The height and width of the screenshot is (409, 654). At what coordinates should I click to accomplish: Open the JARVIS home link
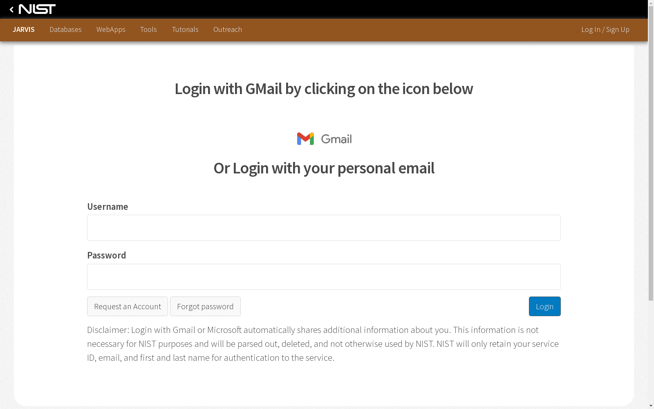[24, 29]
